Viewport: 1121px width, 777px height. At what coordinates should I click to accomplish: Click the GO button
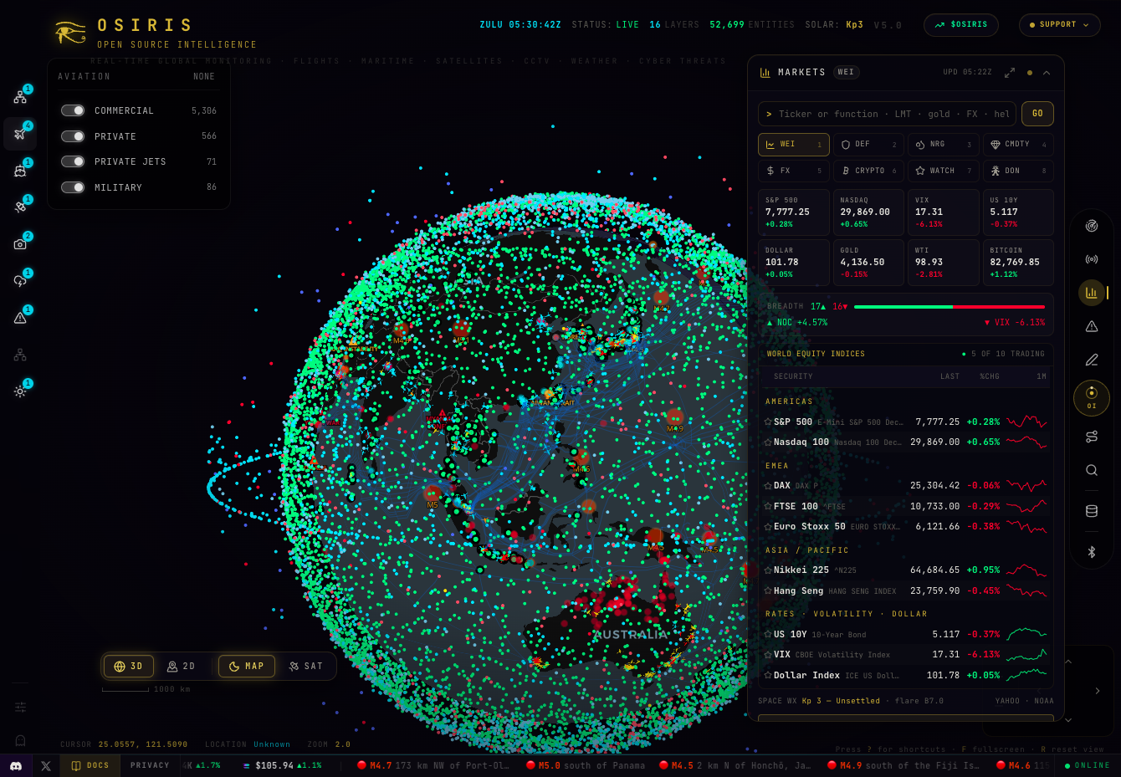(1037, 114)
